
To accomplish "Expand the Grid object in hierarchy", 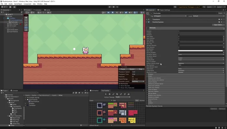I will pyautogui.click(x=6, y=16).
